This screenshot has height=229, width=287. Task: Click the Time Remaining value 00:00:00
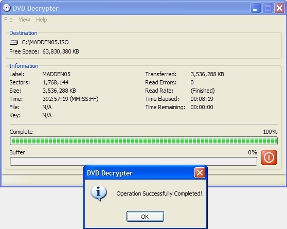click(202, 107)
